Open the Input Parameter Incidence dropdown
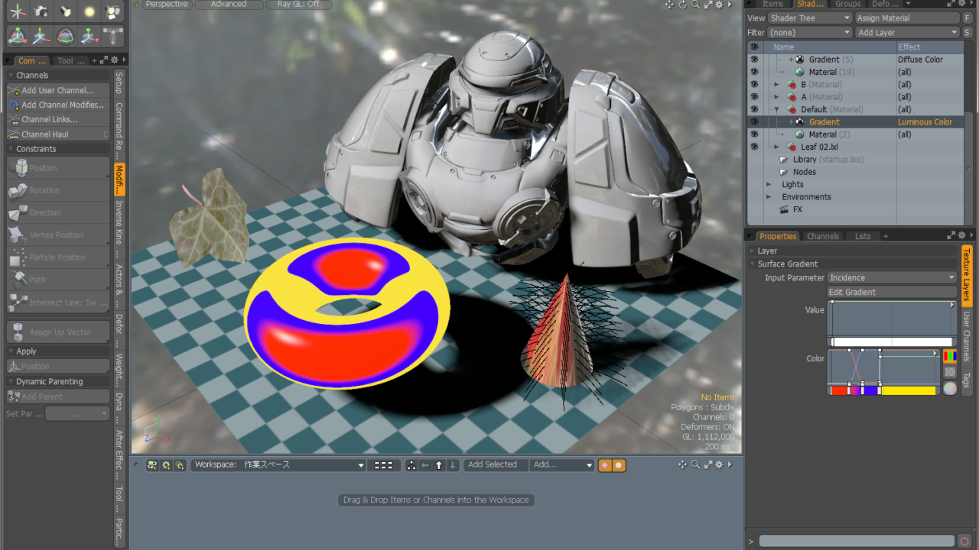979x550 pixels. pos(892,278)
